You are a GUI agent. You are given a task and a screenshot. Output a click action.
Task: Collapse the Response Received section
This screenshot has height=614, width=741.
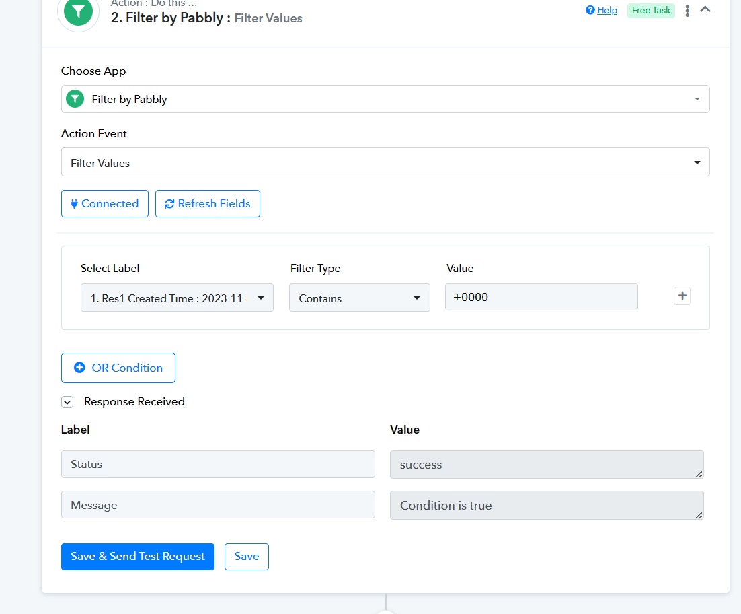[x=67, y=402]
